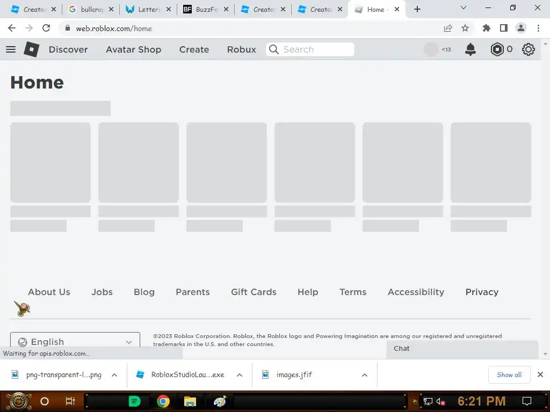Close the BuzzFeed tab
This screenshot has height=412, width=550.
[226, 10]
